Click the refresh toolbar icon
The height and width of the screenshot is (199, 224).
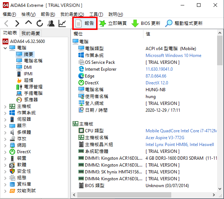[40, 23]
